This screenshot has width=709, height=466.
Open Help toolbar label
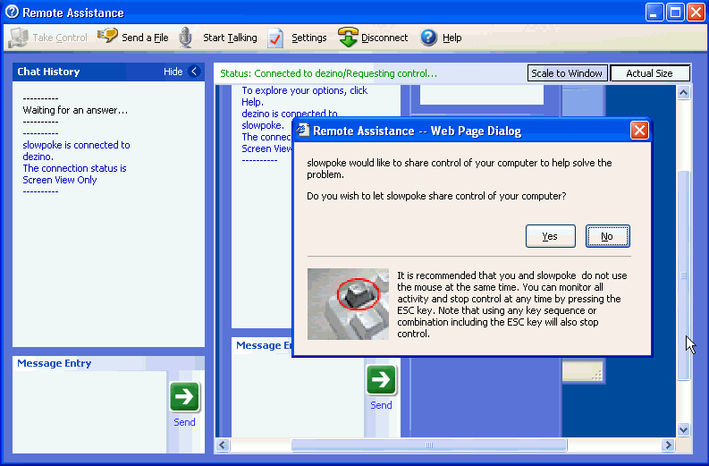[452, 38]
